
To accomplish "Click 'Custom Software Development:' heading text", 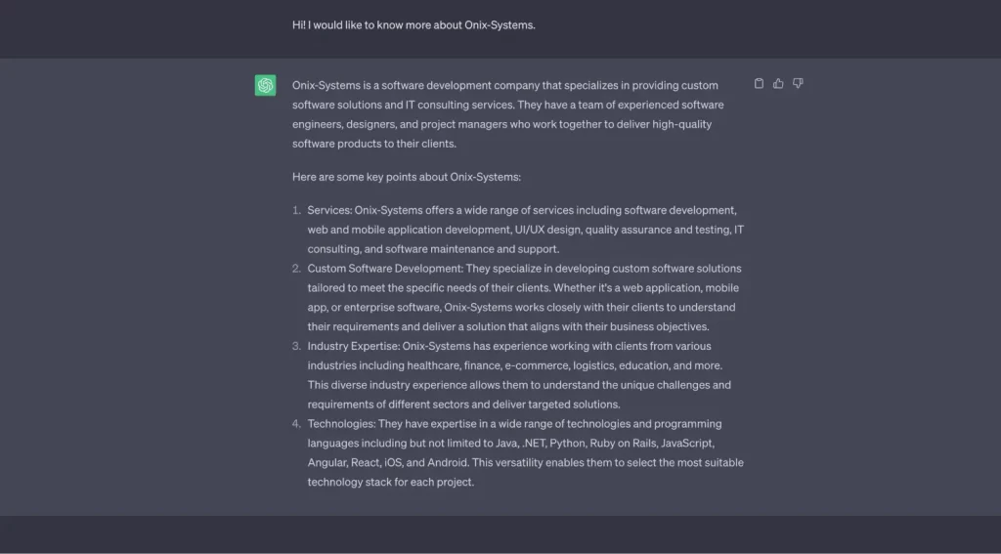I will [x=385, y=269].
